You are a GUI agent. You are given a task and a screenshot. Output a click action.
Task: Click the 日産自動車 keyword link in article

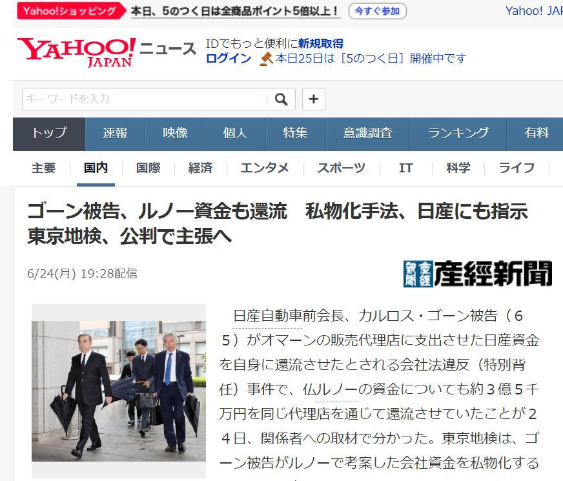tap(267, 316)
